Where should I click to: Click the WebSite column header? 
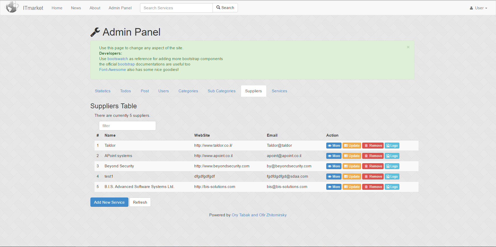(202, 135)
